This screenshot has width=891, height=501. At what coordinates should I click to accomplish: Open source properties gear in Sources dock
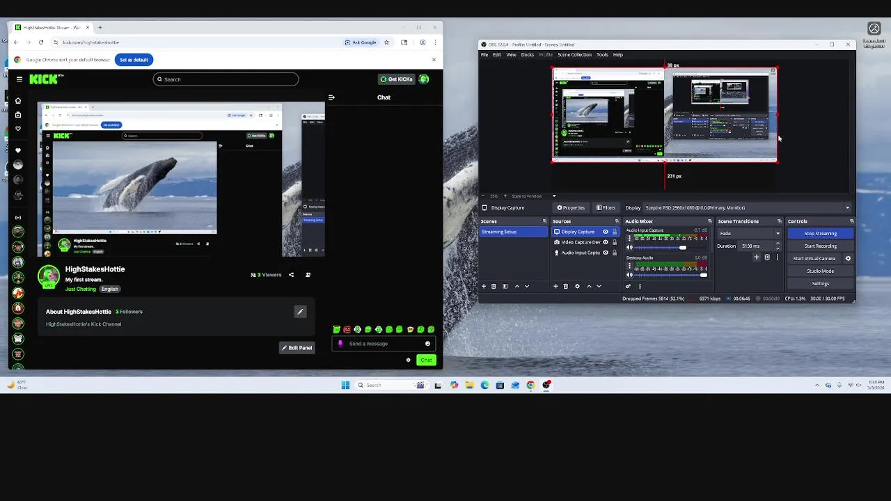(577, 286)
